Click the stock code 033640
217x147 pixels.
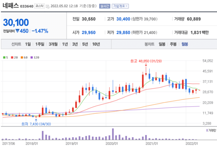27,6
